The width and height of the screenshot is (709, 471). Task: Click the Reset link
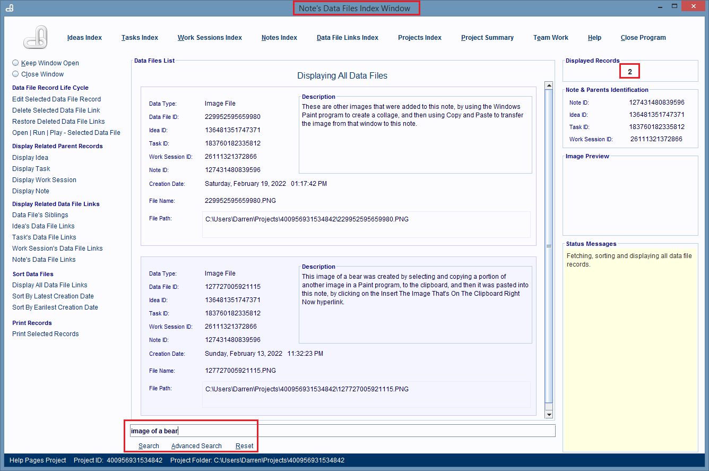245,446
